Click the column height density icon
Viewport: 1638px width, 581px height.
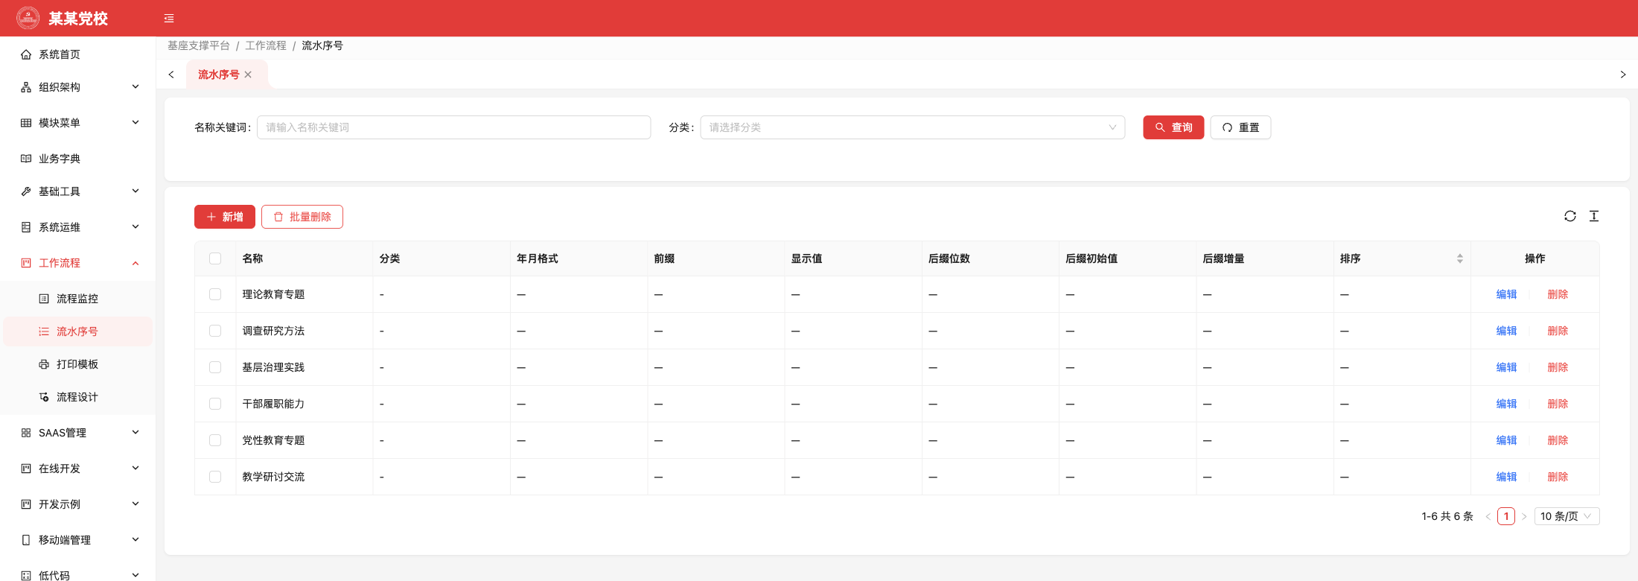[x=1594, y=216]
